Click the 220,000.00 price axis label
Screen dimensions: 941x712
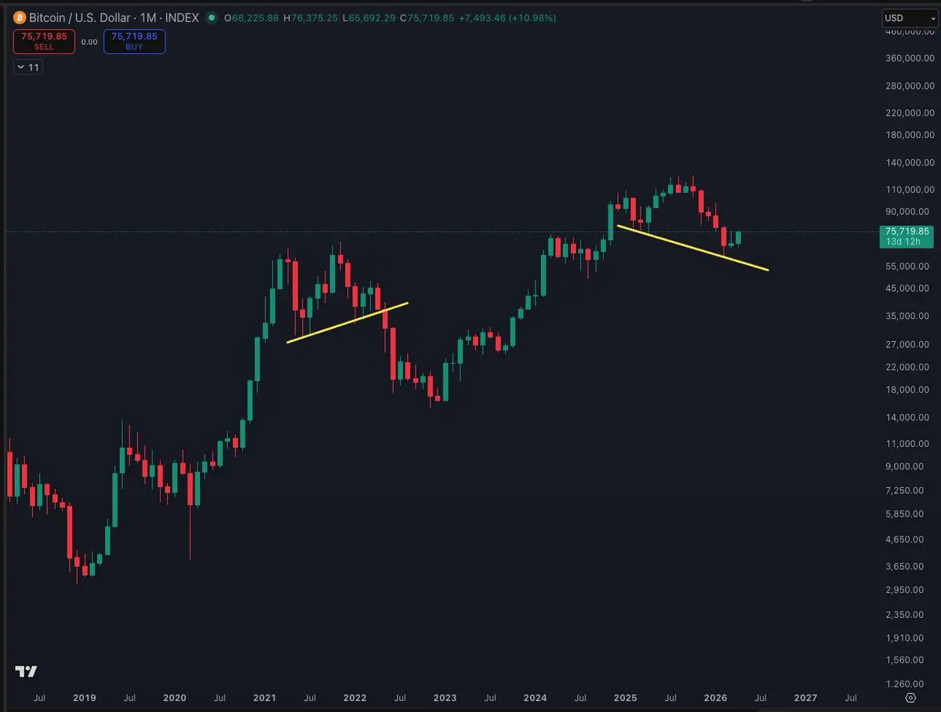pos(909,113)
